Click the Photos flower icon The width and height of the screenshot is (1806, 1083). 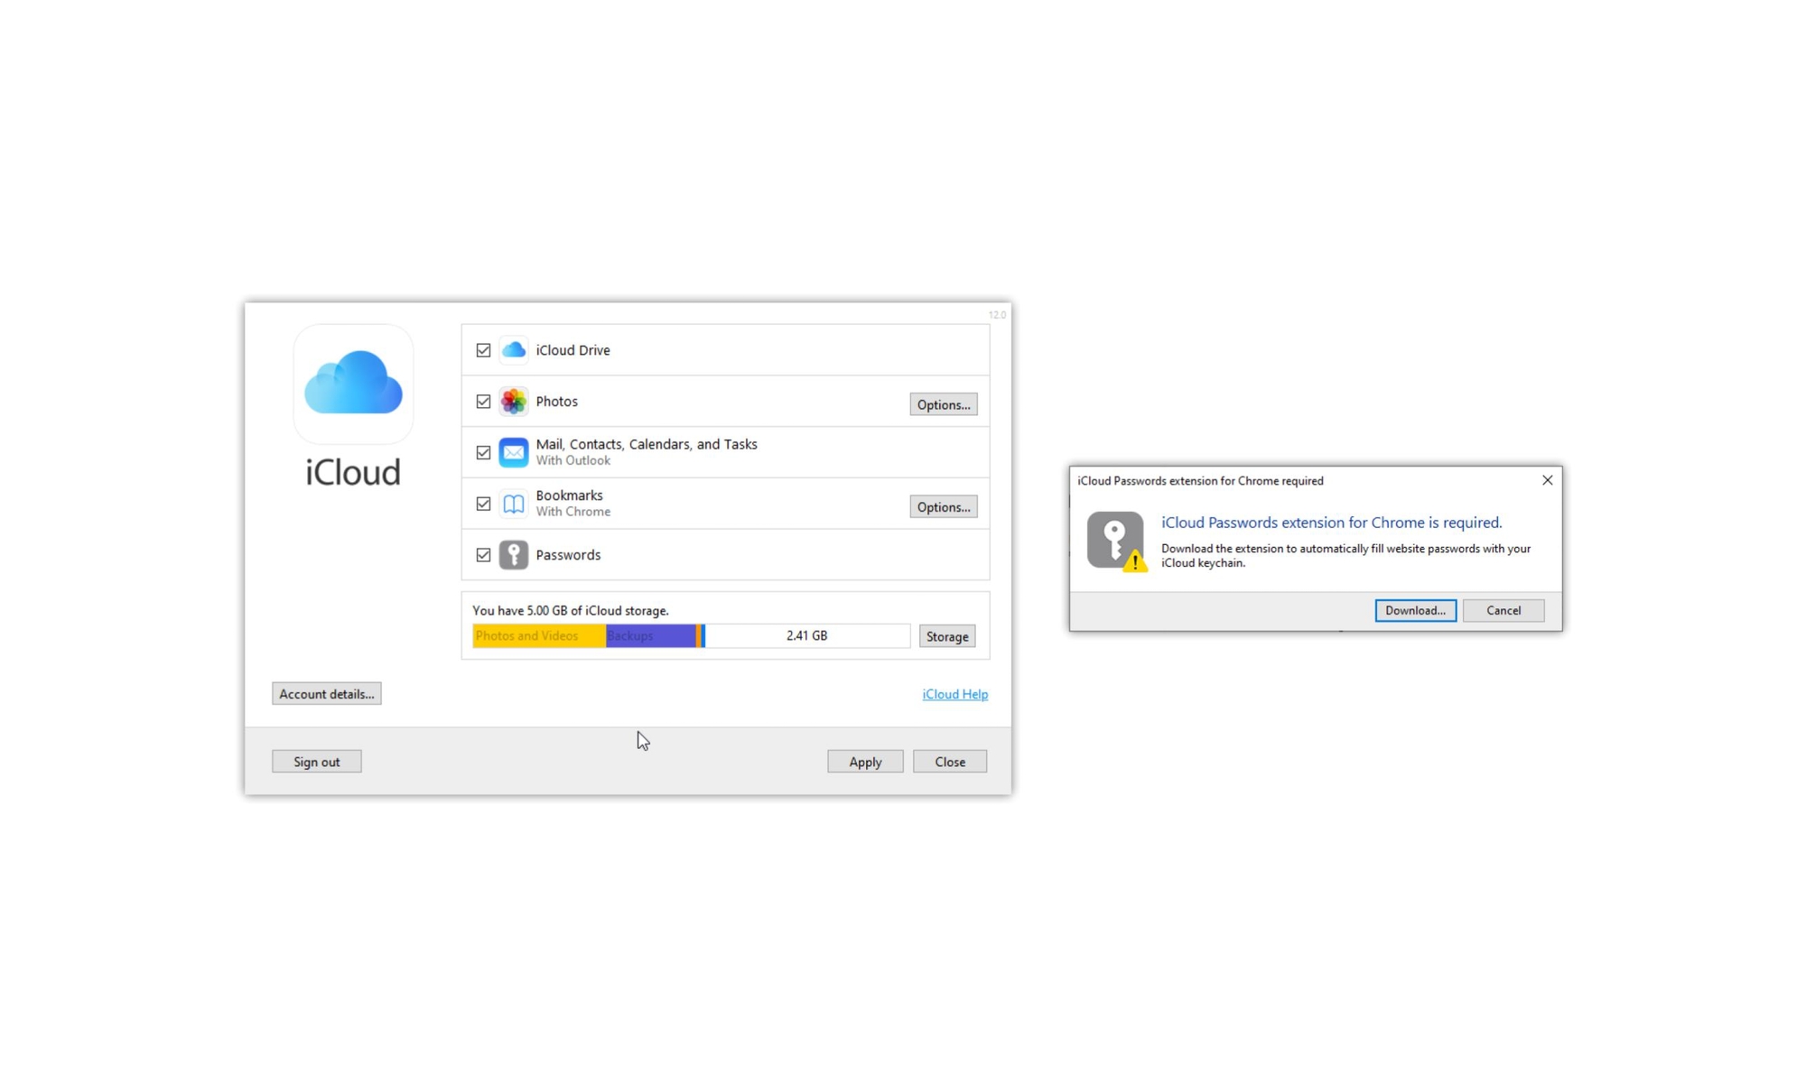[x=513, y=402]
